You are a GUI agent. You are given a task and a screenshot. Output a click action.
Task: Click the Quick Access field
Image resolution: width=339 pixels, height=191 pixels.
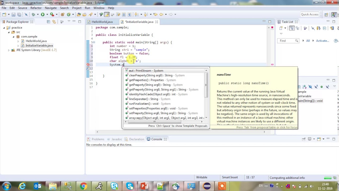[310, 14]
